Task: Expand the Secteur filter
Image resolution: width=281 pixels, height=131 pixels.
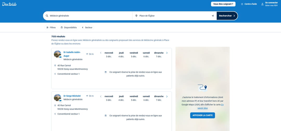Action: point(87,27)
